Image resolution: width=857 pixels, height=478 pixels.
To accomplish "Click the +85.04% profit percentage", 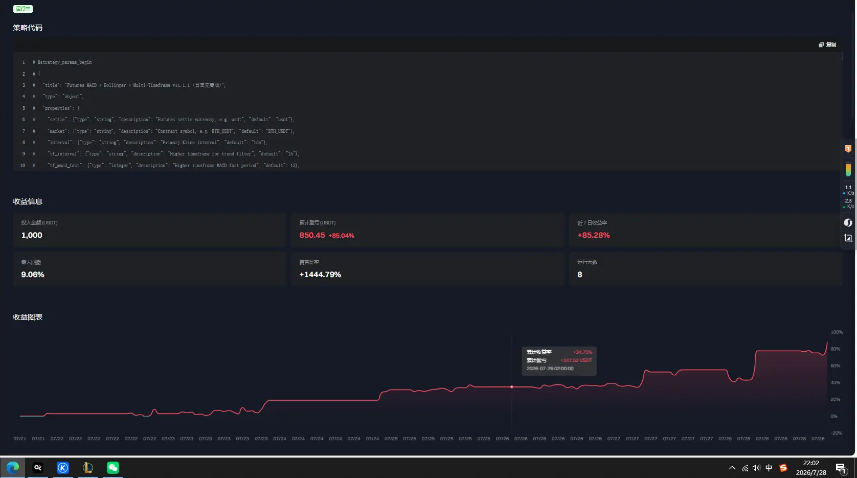I will (341, 236).
